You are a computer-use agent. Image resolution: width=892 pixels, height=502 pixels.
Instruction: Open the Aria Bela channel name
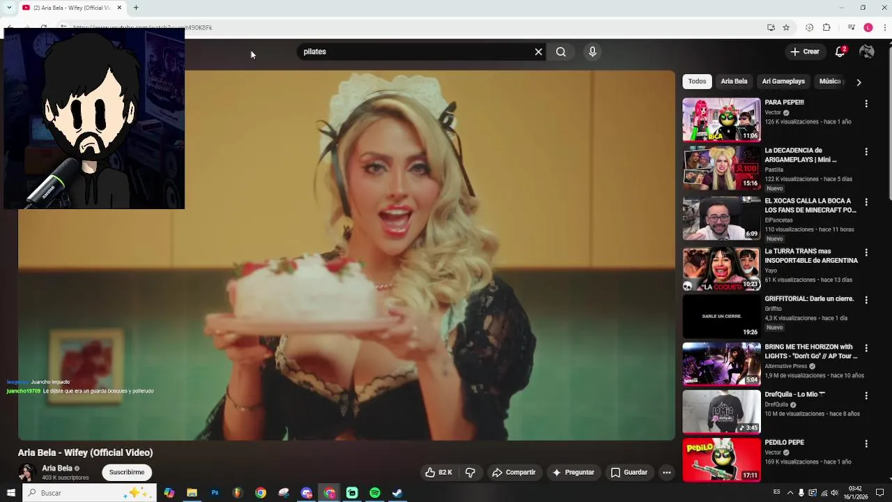[x=57, y=469]
